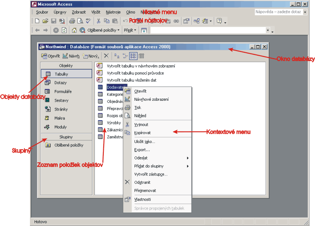Switch to List view in database window
The image size is (315, 226).
pos(133,56)
